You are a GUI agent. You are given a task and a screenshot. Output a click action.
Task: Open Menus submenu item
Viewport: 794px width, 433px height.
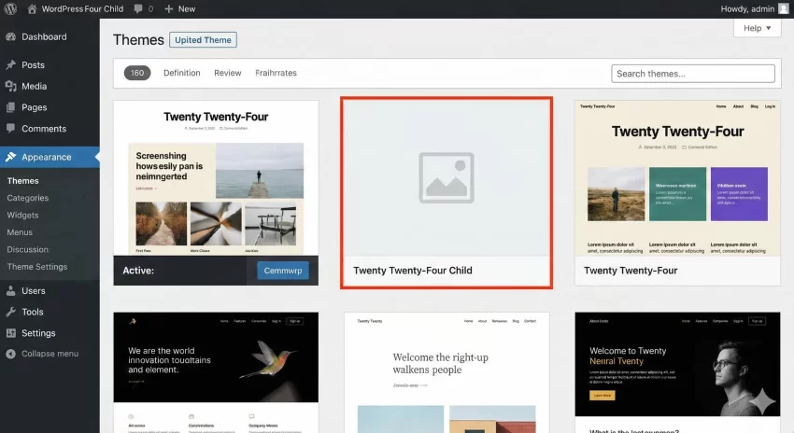click(x=20, y=232)
